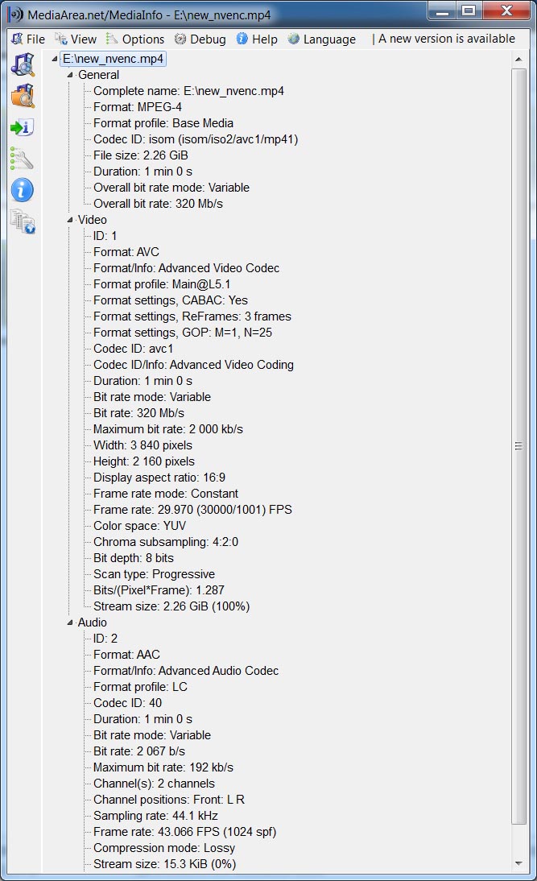Select 'Chroma subsampling: 4:2:0' row
This screenshot has height=881, width=537.
[x=166, y=542]
